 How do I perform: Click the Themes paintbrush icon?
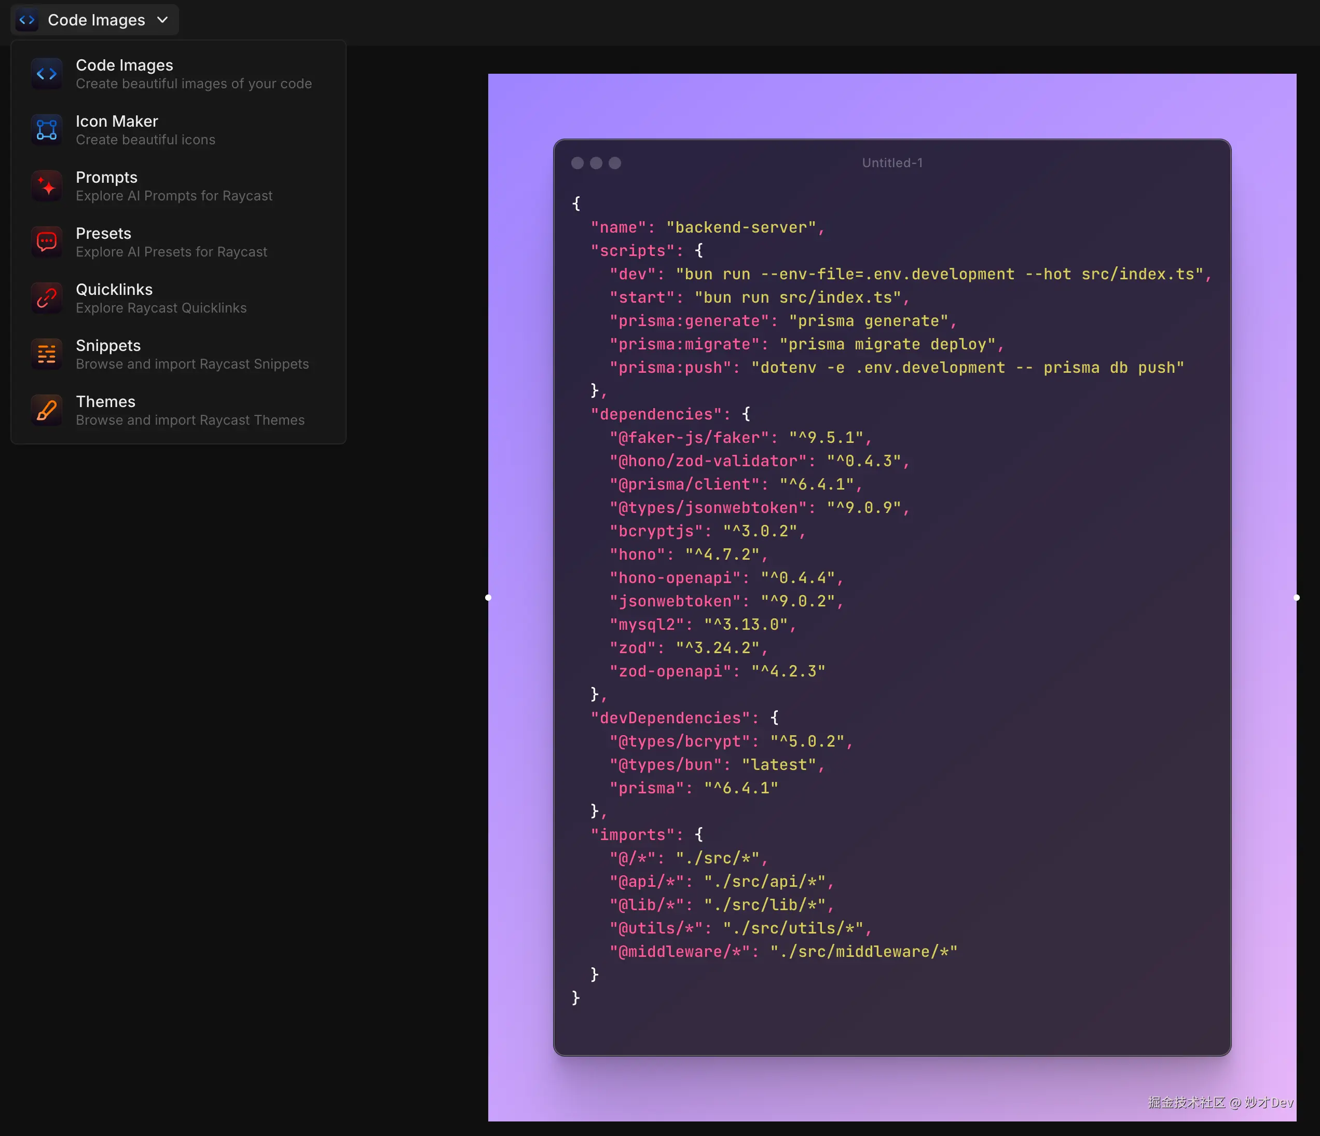click(x=47, y=411)
